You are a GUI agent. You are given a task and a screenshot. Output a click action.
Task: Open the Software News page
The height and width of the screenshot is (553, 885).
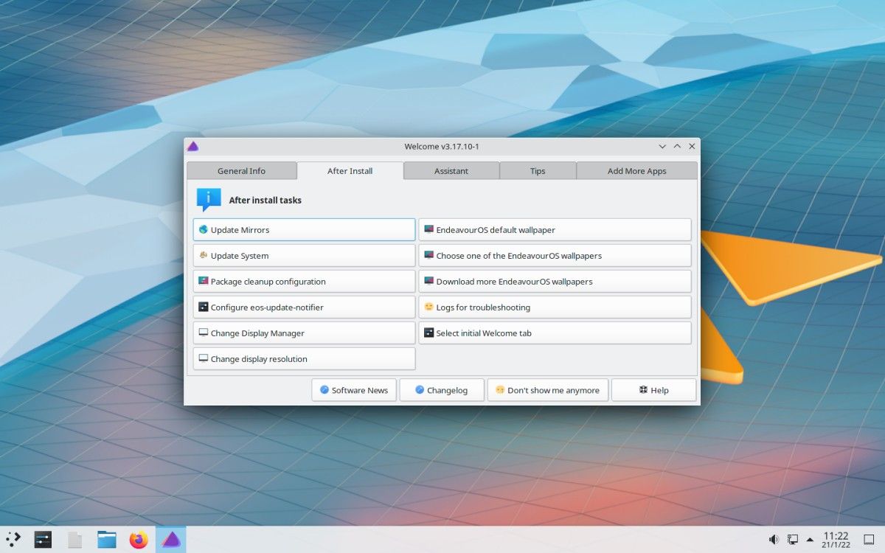click(x=354, y=389)
